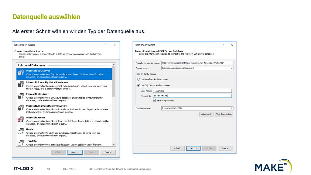Screen dimensions: 311x175
Task: Click the Relational Databases group header
Action: [x=32, y=65]
